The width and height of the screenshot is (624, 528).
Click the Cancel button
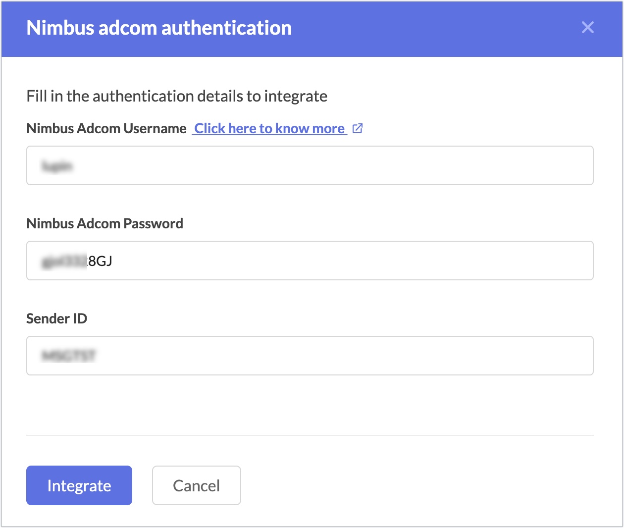point(197,485)
